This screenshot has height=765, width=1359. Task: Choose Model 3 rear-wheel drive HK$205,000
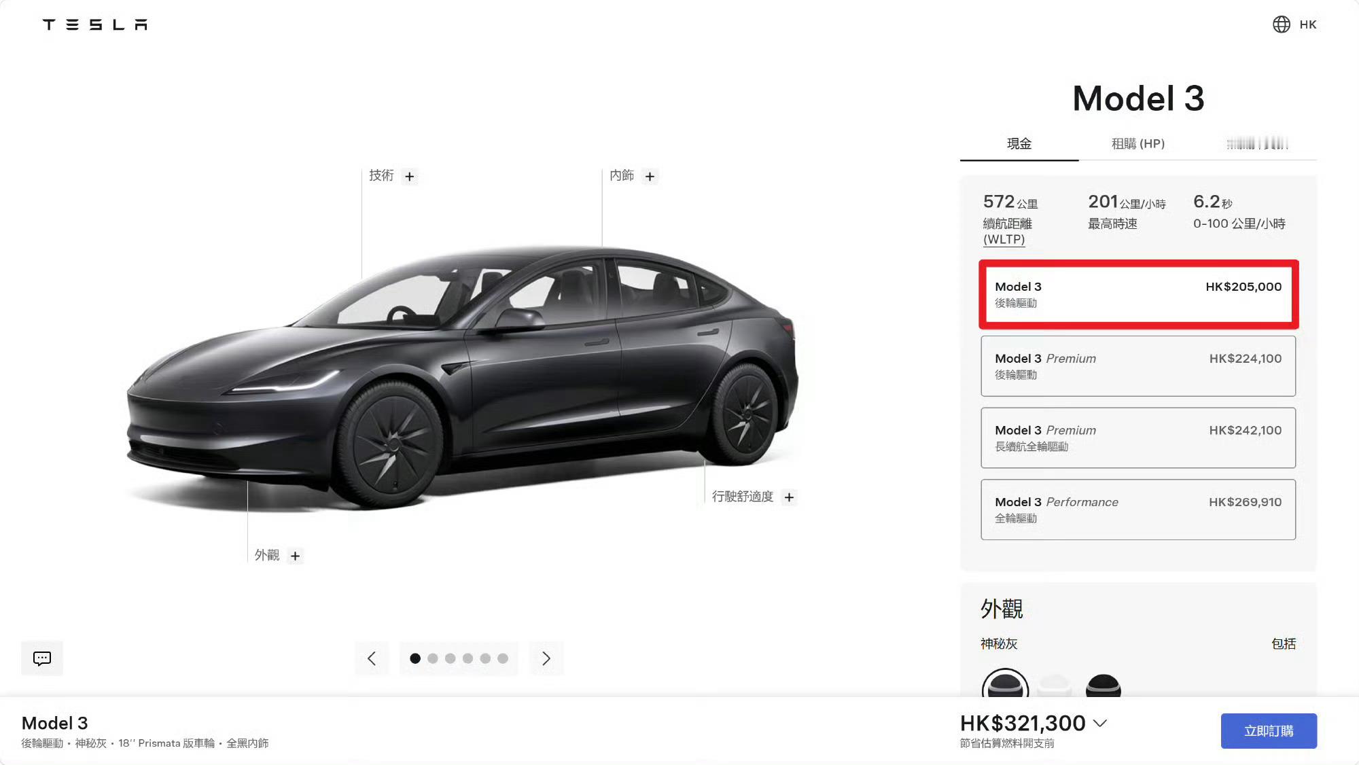pyautogui.click(x=1138, y=294)
